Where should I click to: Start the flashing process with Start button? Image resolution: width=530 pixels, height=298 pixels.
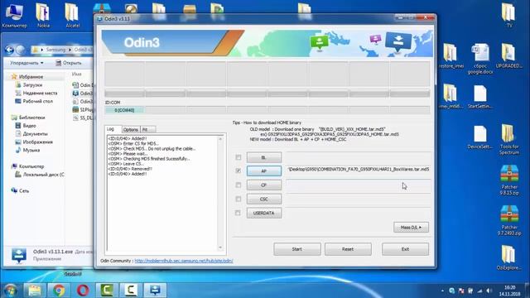tap(297, 249)
